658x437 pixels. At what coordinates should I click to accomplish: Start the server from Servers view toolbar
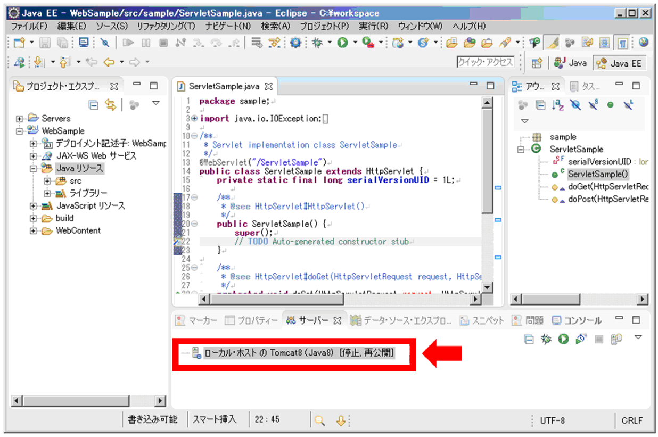click(563, 339)
